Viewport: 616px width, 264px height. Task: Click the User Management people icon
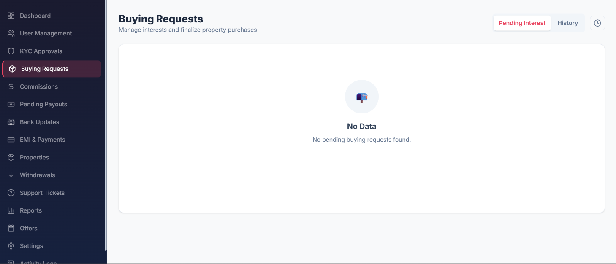click(11, 33)
